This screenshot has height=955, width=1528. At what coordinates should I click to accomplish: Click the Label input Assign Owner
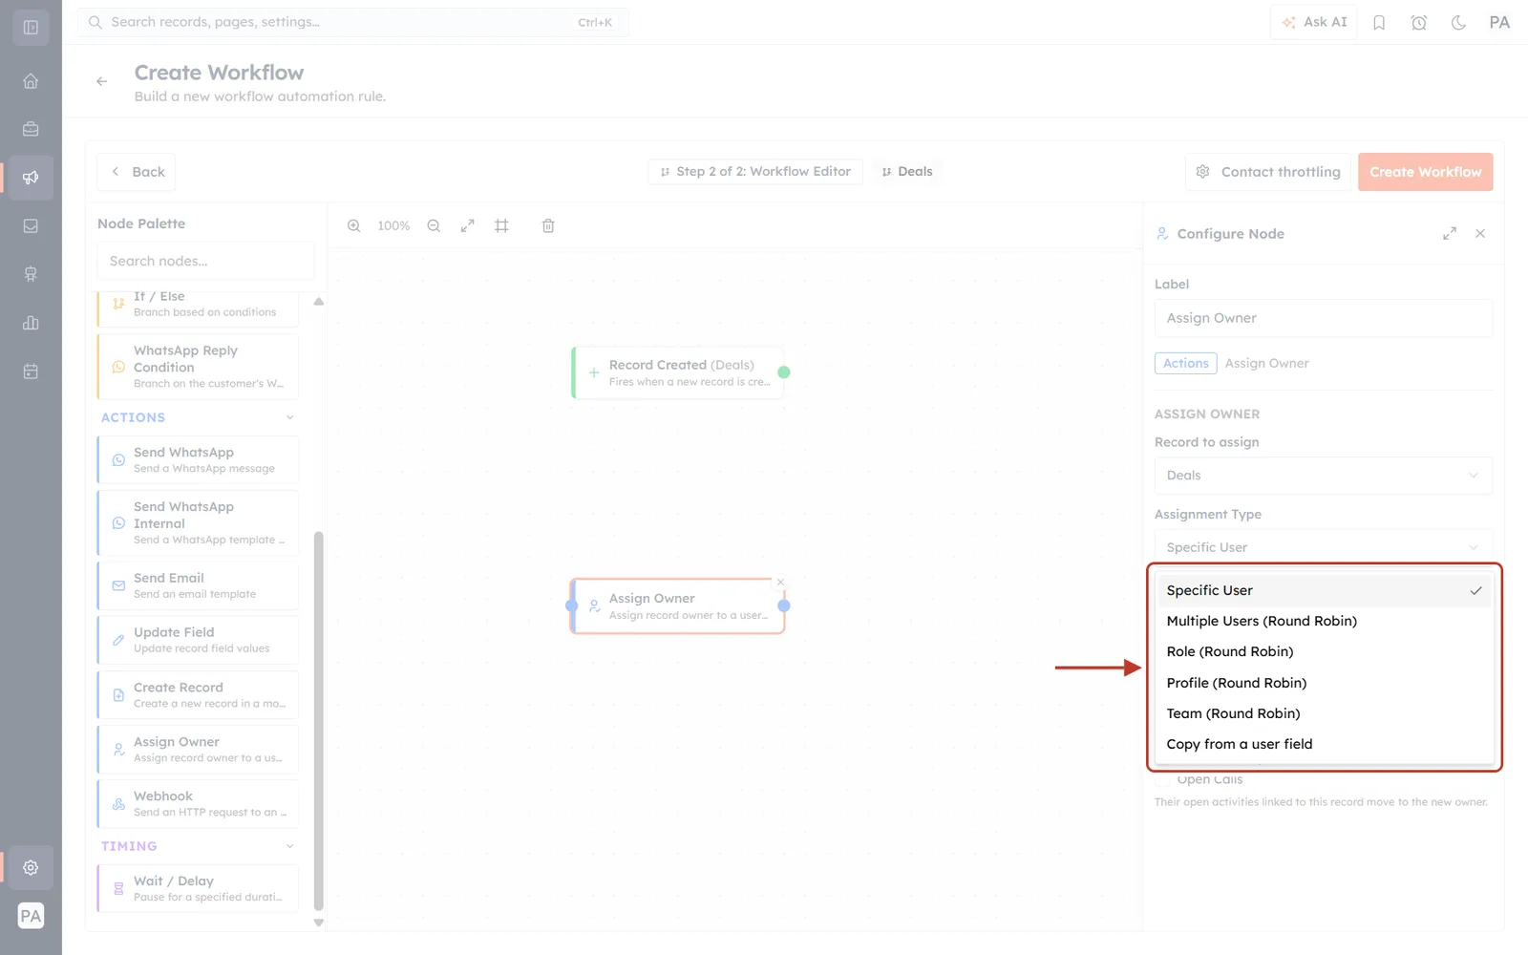(1323, 318)
